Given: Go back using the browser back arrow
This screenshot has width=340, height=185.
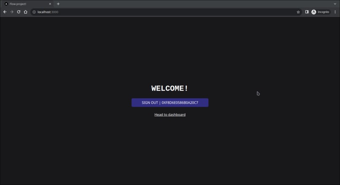Looking at the screenshot, I should (5, 12).
